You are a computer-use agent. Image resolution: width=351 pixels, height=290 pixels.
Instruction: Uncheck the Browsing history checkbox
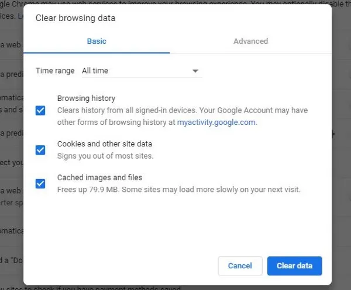(x=40, y=110)
